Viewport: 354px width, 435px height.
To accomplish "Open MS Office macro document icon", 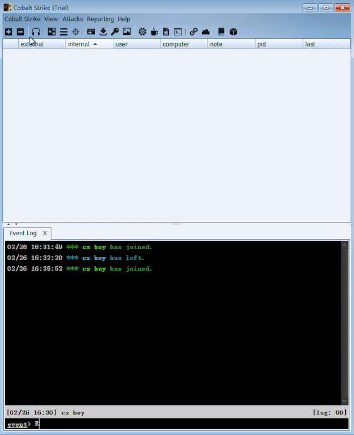I will tap(166, 32).
